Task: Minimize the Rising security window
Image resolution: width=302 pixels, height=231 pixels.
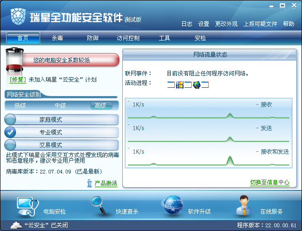Action: pyautogui.click(x=271, y=6)
